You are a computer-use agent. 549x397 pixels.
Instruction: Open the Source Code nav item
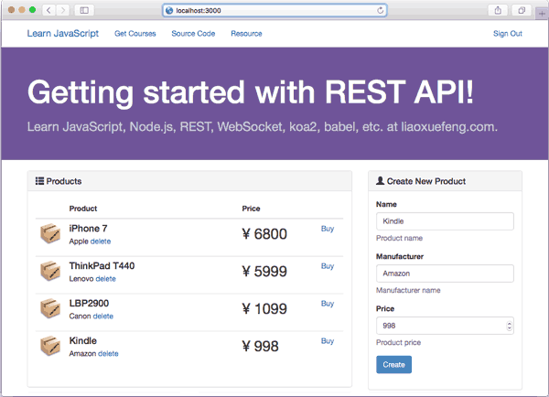(193, 34)
